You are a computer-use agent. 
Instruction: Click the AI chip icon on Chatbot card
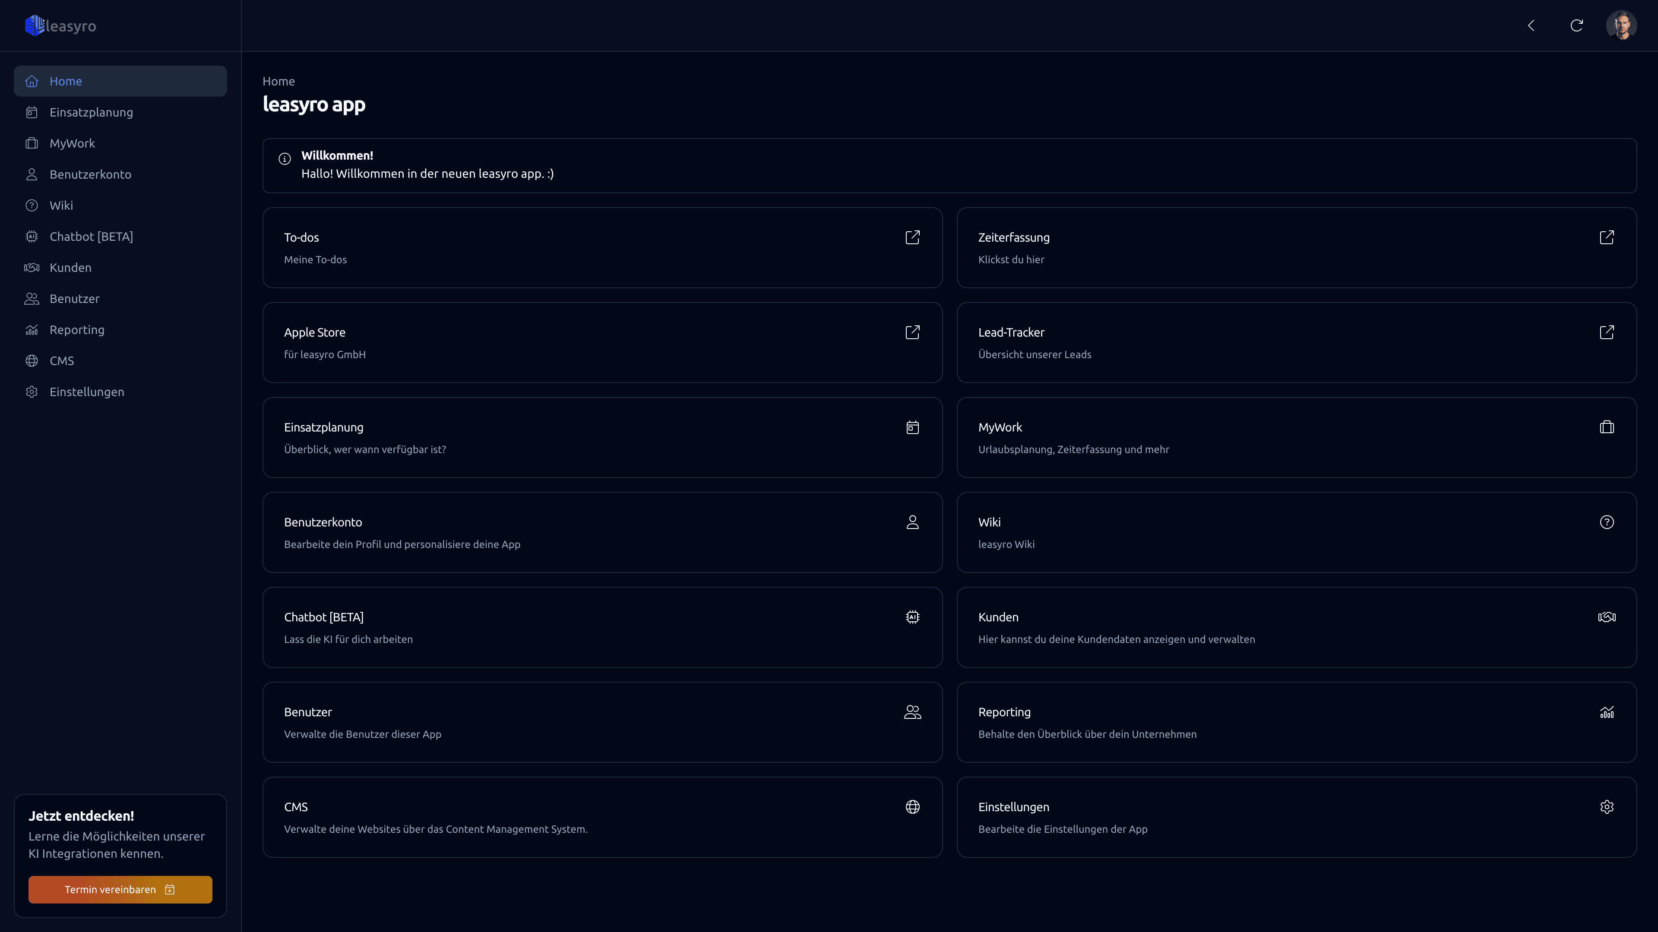(912, 617)
